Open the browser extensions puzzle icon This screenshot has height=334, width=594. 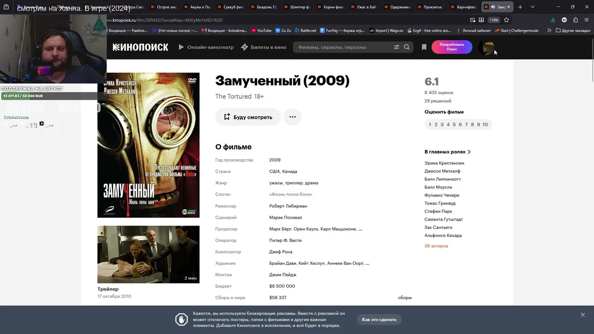tap(575, 20)
